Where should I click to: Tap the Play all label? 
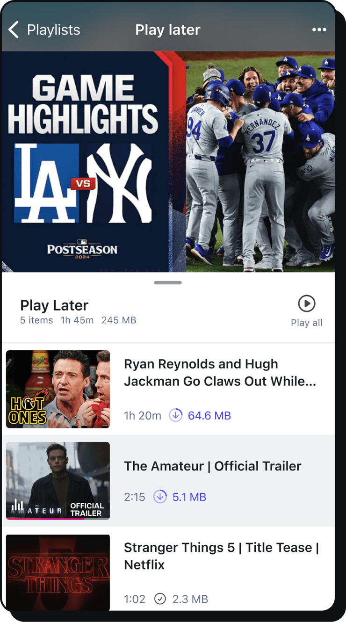[x=307, y=323]
